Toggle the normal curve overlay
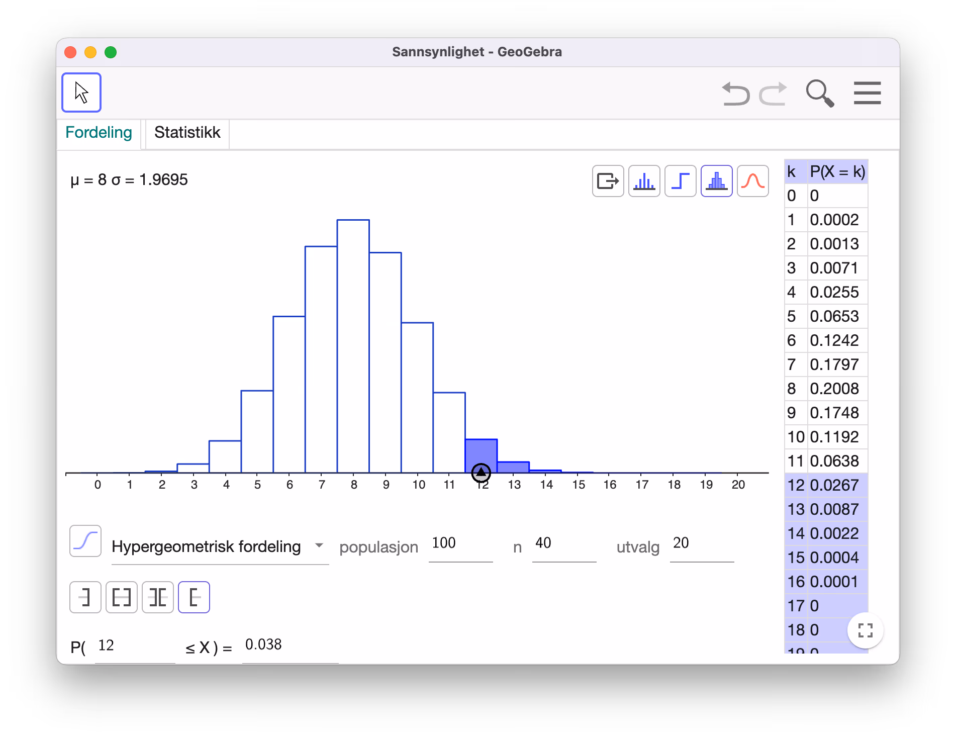956x739 pixels. (753, 181)
